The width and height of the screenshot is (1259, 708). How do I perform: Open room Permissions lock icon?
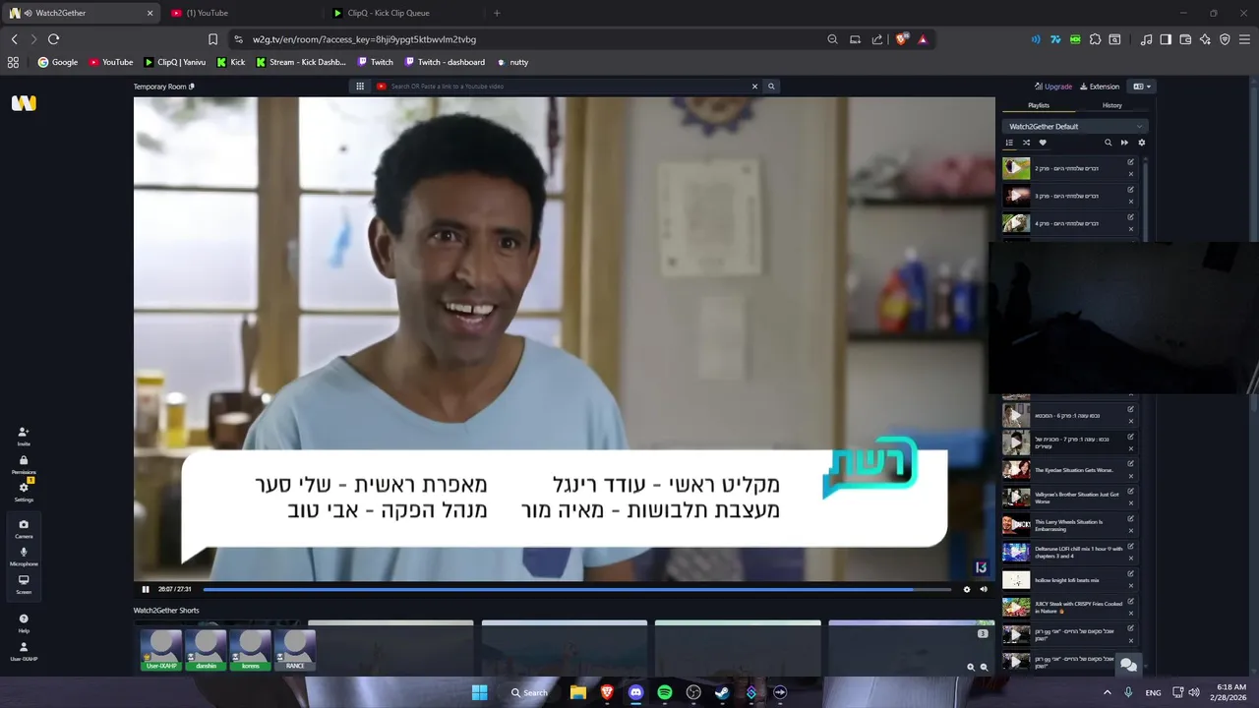click(24, 464)
